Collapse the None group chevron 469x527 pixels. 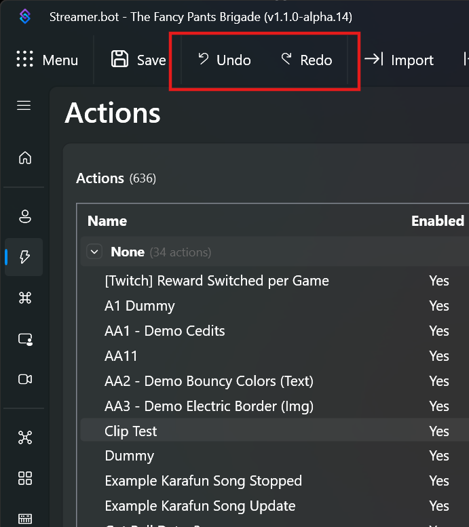tap(94, 252)
